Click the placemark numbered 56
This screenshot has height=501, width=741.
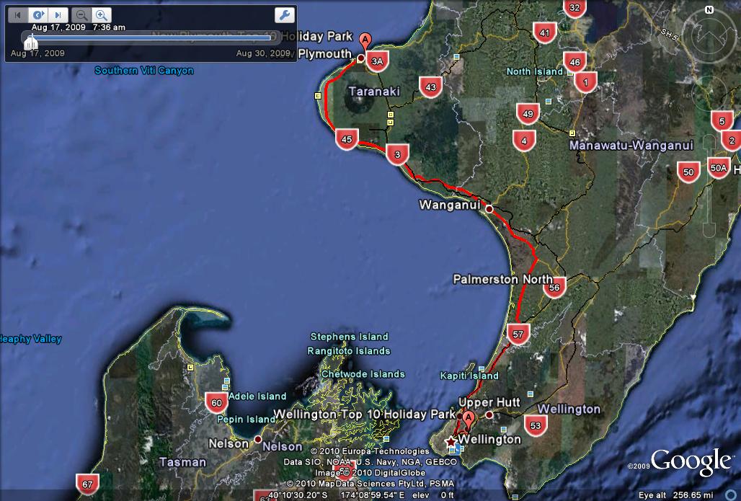[x=554, y=287]
